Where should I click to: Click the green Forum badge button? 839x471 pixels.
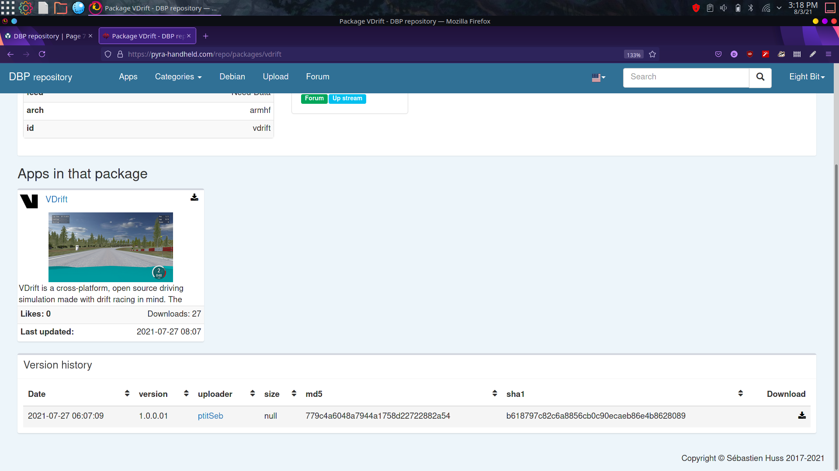[314, 99]
